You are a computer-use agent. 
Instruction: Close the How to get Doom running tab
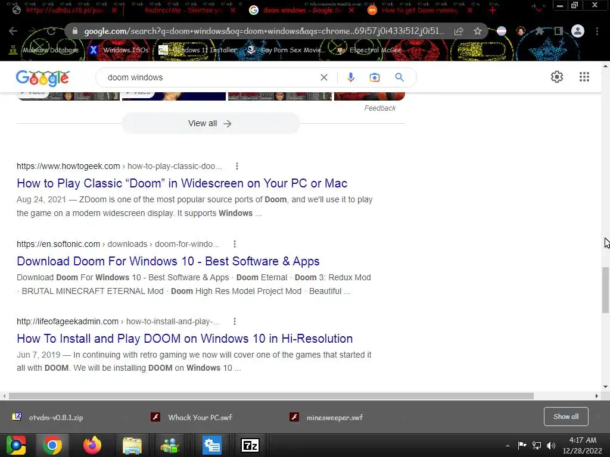[469, 10]
